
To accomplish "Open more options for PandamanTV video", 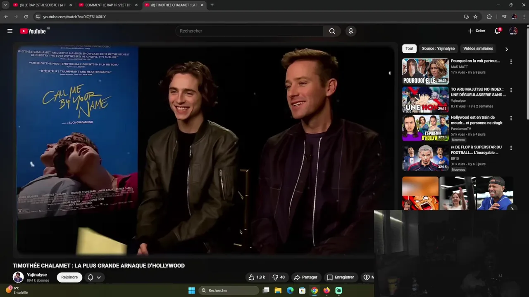I will (511, 118).
